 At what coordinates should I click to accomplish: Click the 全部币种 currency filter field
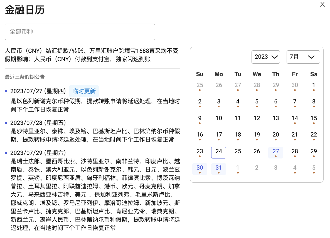(x=80, y=32)
